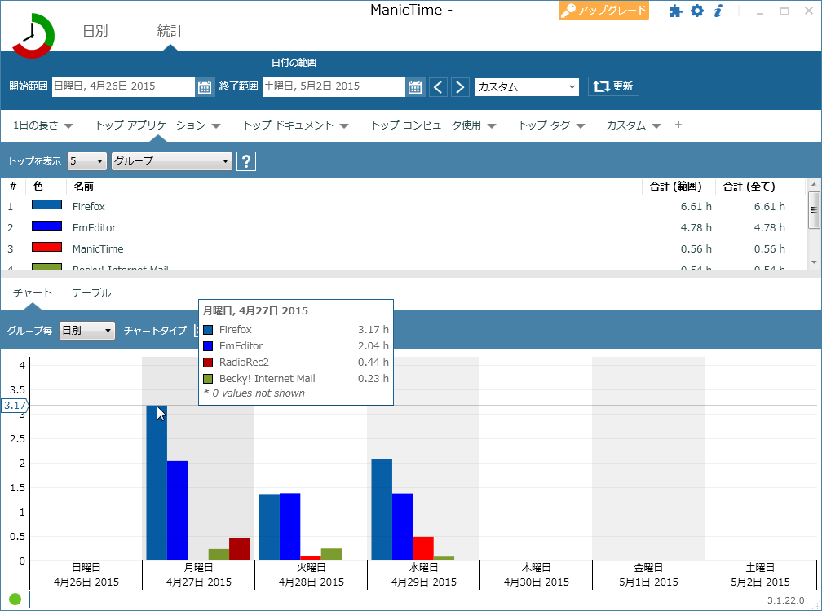
Task: Select the トップ ドキュメント tab
Action: [x=289, y=125]
